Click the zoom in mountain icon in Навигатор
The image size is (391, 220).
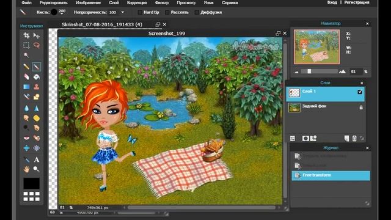342,71
